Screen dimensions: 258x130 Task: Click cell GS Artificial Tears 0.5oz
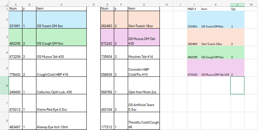(x=144, y=103)
